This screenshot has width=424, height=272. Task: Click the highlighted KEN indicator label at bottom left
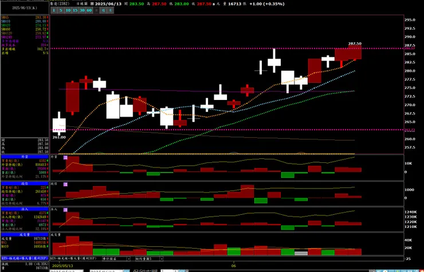click(25, 258)
